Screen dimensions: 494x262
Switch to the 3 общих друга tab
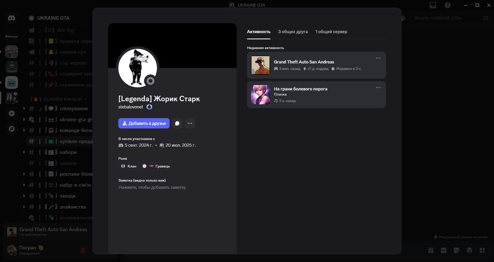tap(293, 32)
